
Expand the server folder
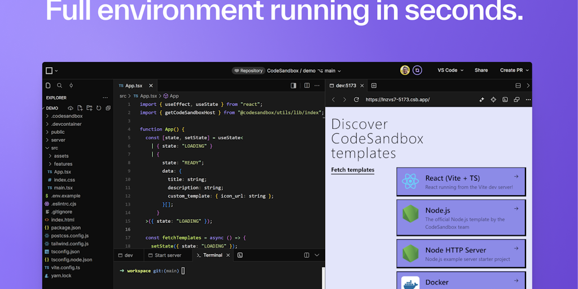coord(55,140)
